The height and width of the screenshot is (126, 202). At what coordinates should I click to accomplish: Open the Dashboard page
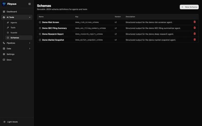tap(17, 12)
